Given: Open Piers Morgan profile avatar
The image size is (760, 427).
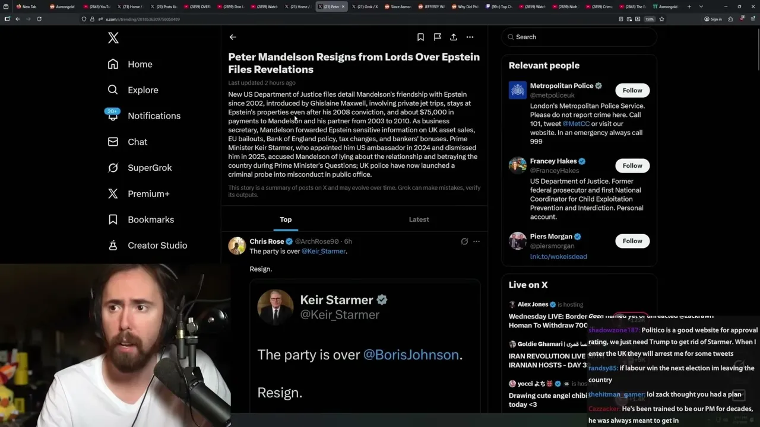Looking at the screenshot, I should (518, 241).
